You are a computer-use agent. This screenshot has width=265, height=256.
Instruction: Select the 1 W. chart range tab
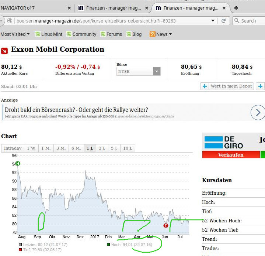(x=31, y=148)
